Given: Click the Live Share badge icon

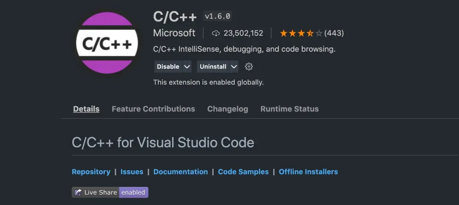Looking at the screenshot, I should point(78,192).
